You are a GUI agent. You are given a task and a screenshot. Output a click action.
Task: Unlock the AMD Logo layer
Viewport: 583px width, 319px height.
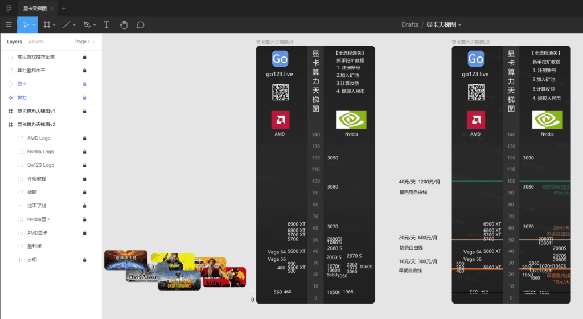click(84, 138)
